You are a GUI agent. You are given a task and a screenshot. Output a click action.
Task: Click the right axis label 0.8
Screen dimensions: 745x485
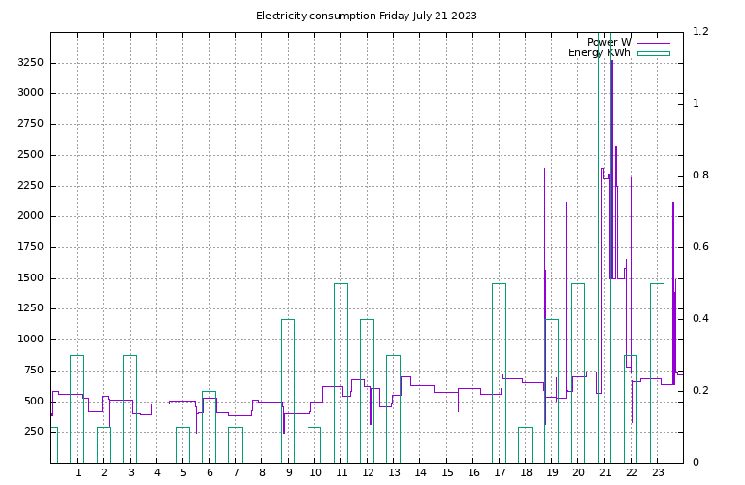click(700, 176)
